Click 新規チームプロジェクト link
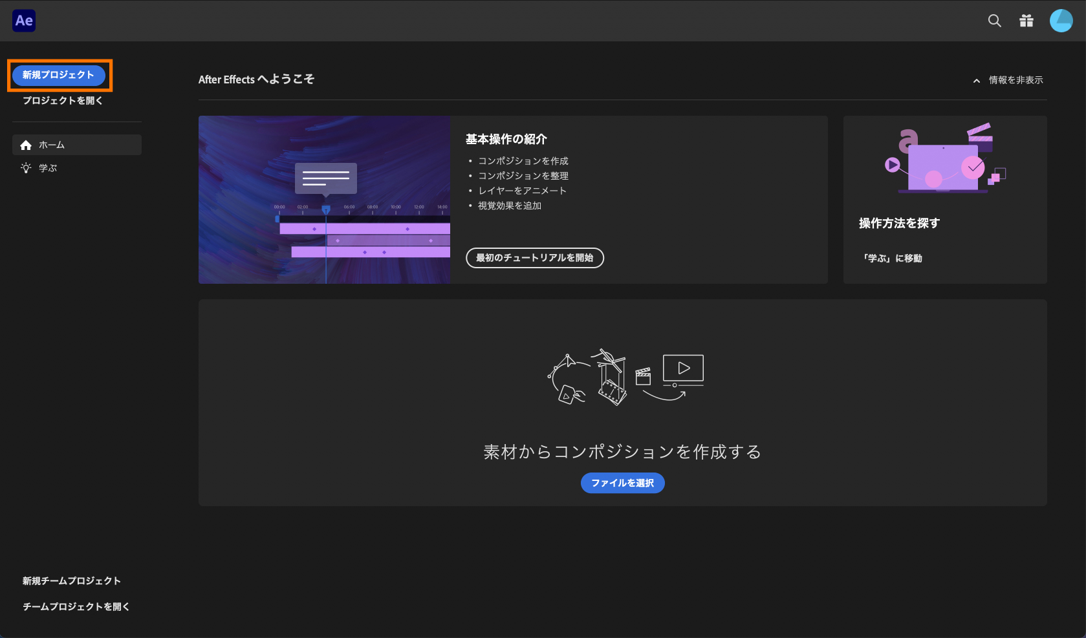This screenshot has width=1086, height=638. click(x=72, y=581)
